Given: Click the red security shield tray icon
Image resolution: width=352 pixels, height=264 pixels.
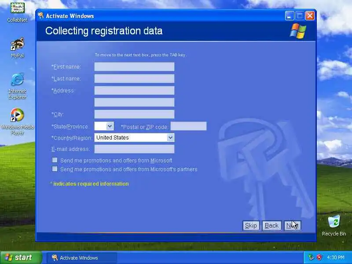Looking at the screenshot, I should [x=319, y=257].
